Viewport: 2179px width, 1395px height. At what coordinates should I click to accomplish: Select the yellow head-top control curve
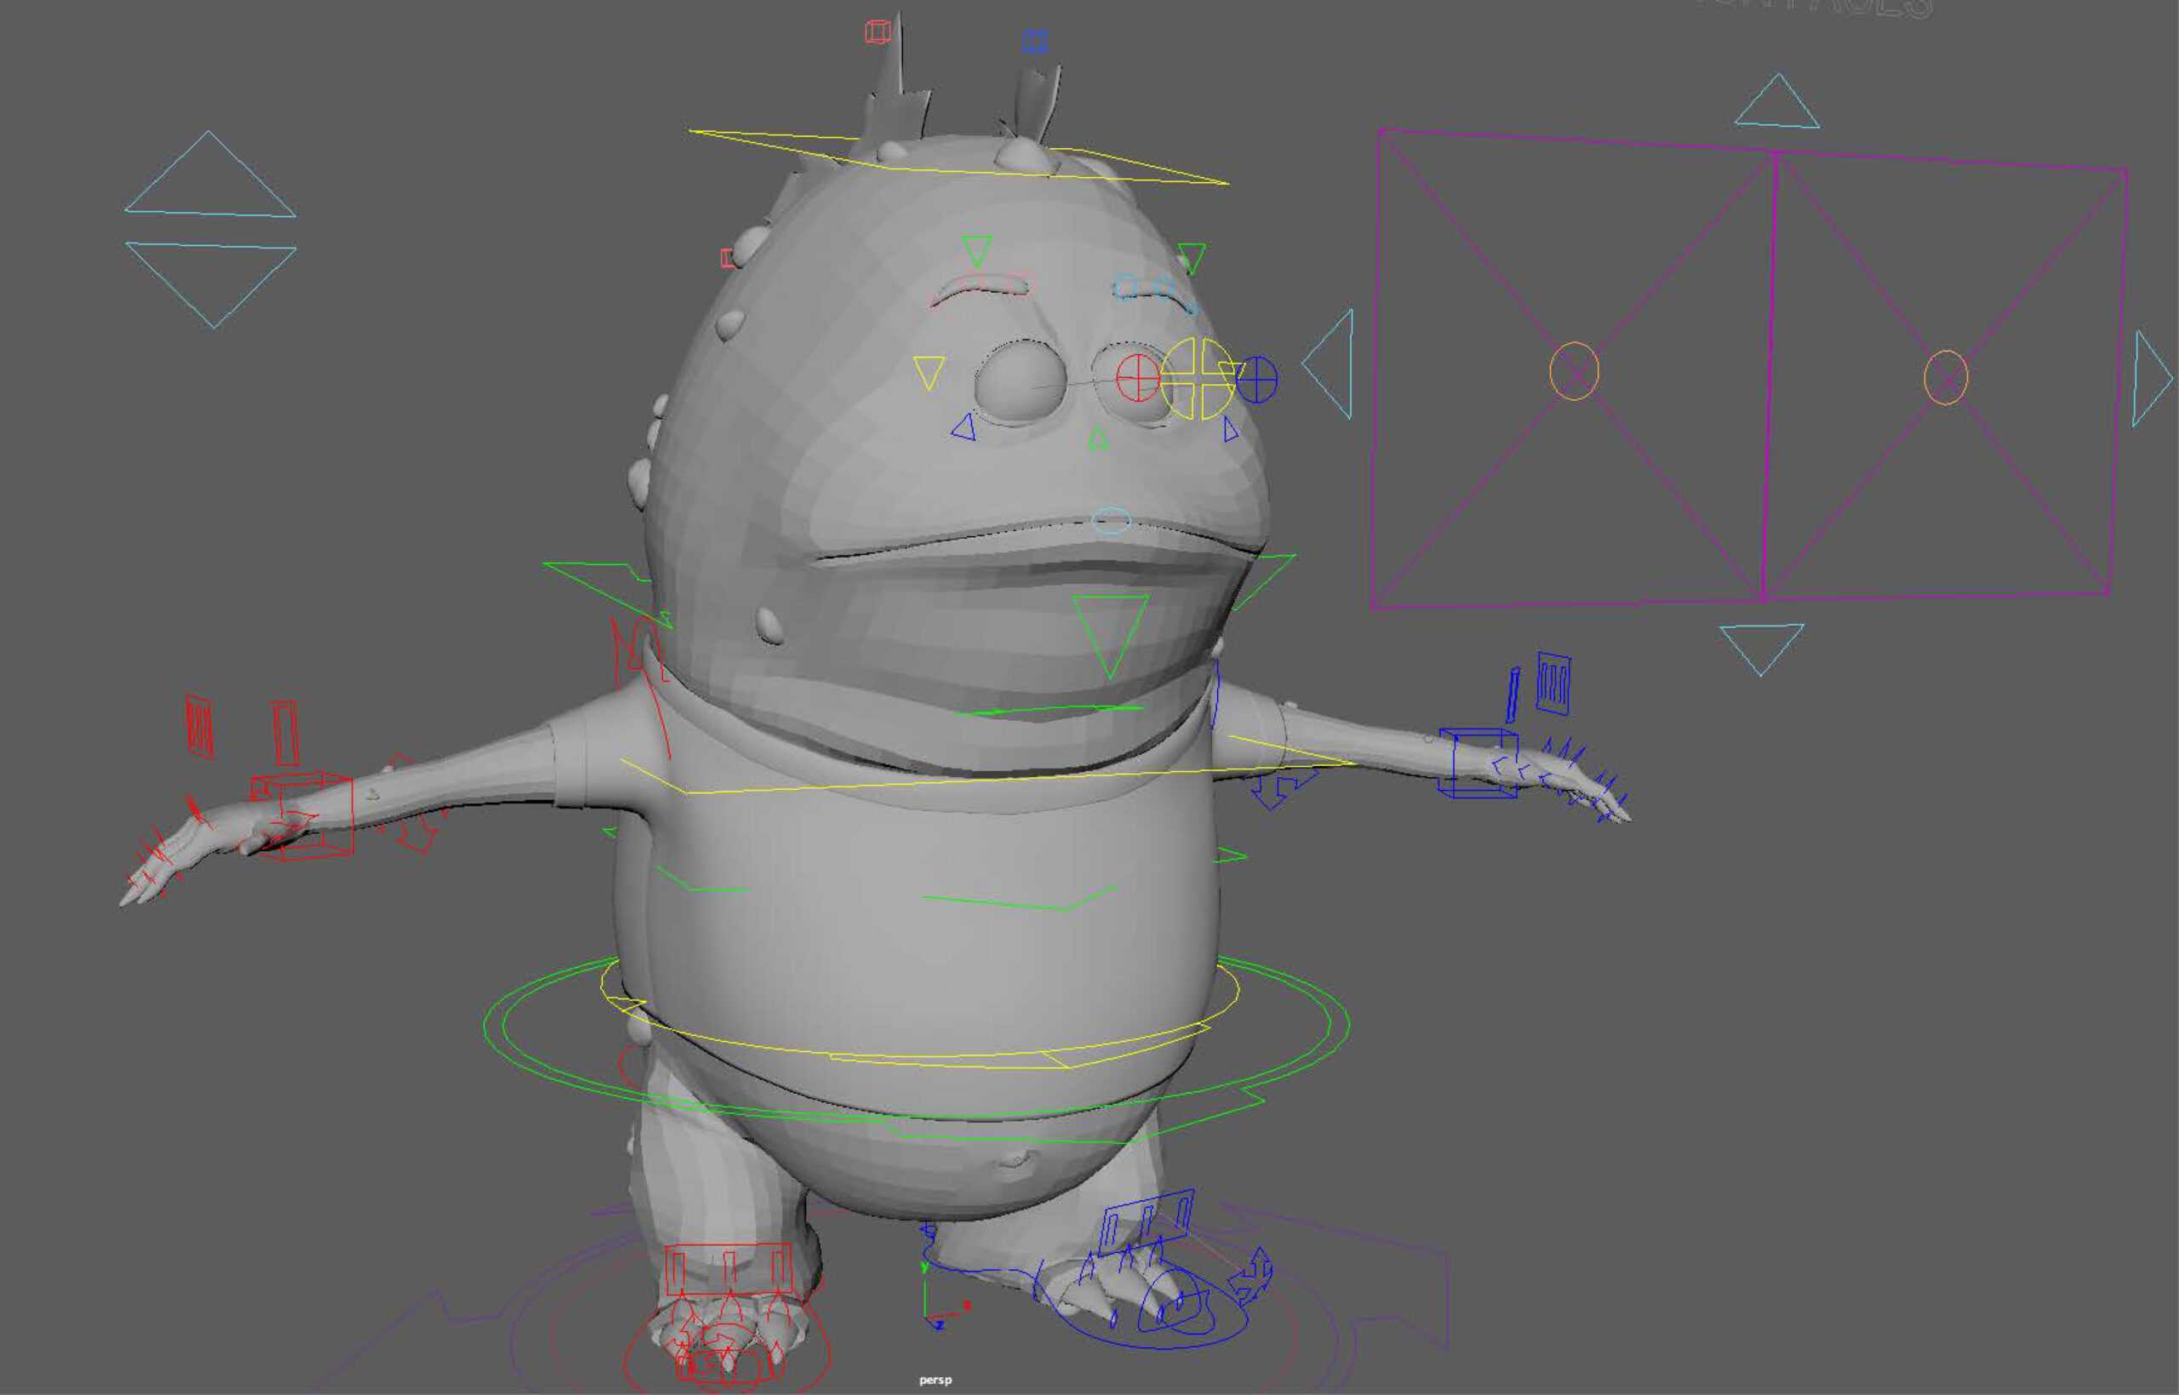pos(958,157)
